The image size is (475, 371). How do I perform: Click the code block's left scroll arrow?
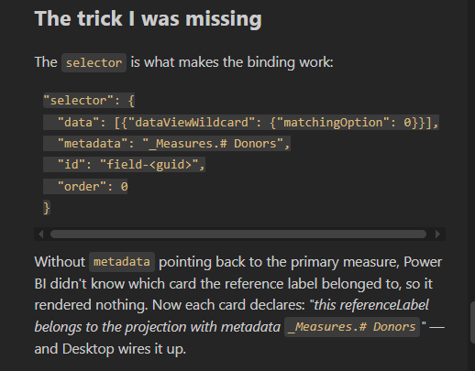click(41, 235)
